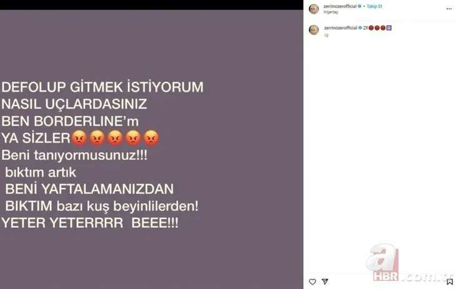Screen dimensions: 456x289
Task: Like the post with the heart icon
Action: tap(312, 282)
